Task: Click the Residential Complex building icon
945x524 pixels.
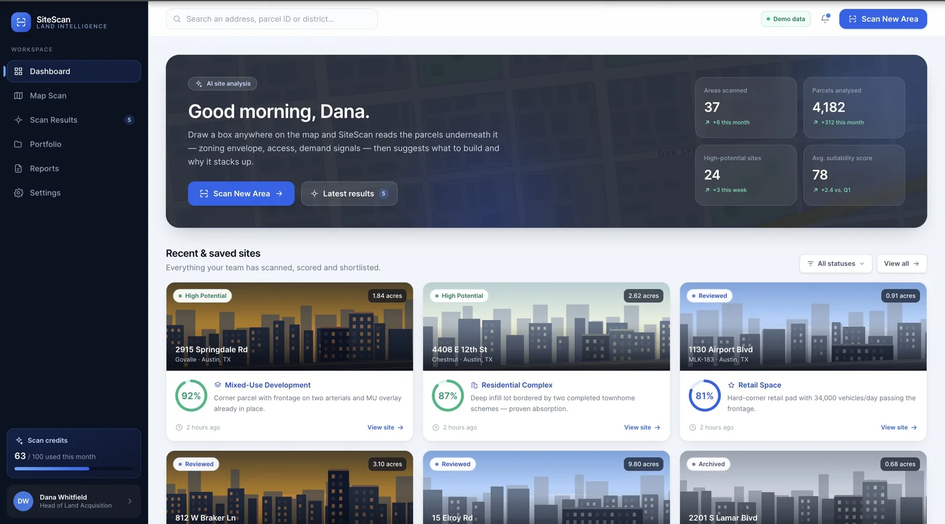Action: [x=474, y=385]
